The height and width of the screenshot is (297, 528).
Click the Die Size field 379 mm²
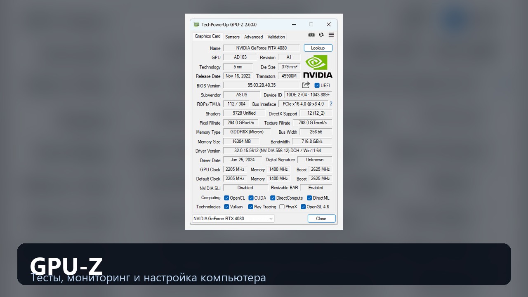(289, 67)
